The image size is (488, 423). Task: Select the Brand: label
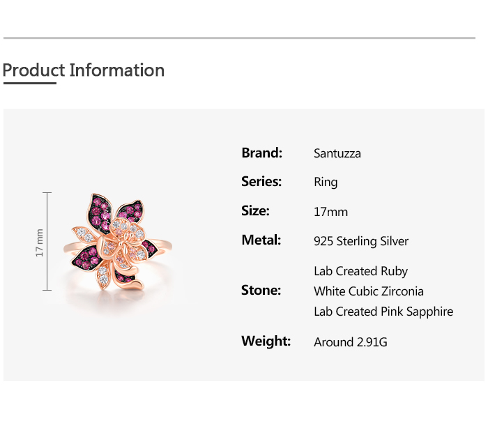coord(261,153)
